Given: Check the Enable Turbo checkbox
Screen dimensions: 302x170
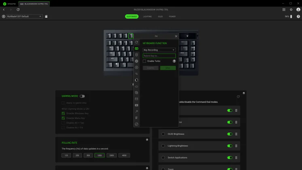Looking at the screenshot, I should pos(144,61).
